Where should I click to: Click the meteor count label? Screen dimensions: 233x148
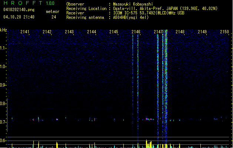pos(53,11)
